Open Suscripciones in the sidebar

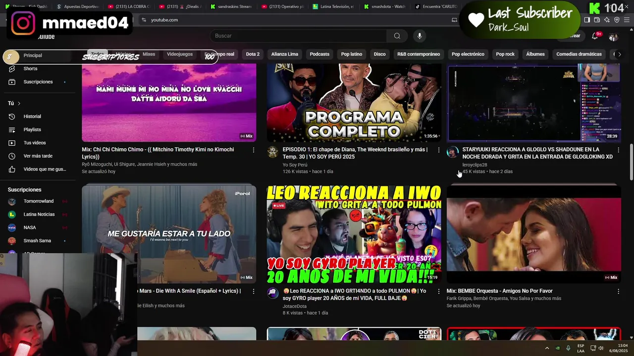[x=37, y=82]
